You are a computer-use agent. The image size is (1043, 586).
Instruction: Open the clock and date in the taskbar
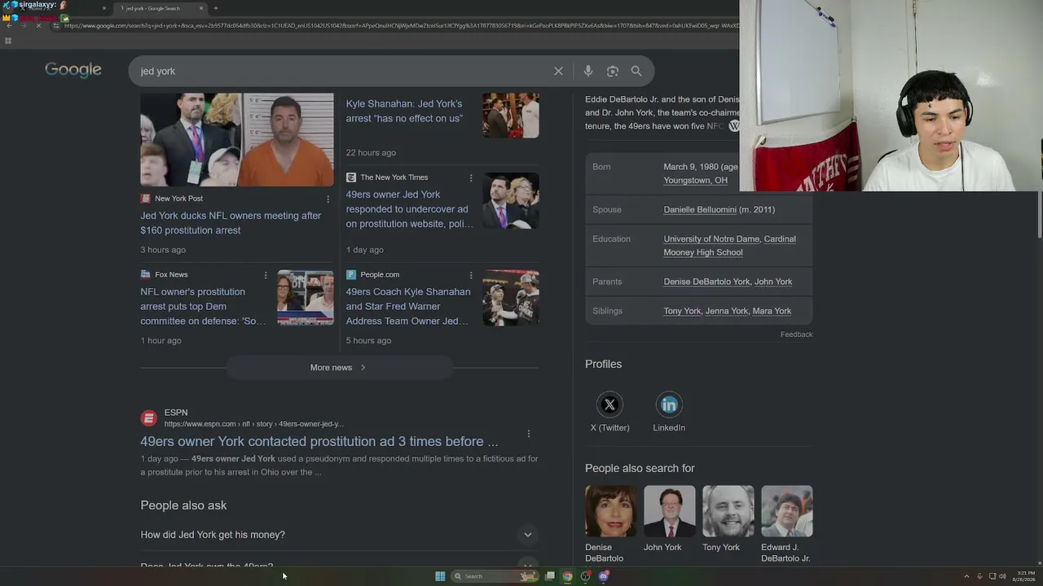(1026, 576)
